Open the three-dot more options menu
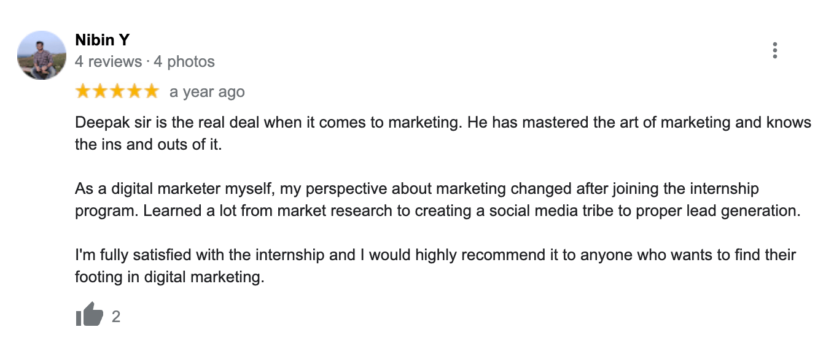This screenshot has height=362, width=834. tap(775, 50)
